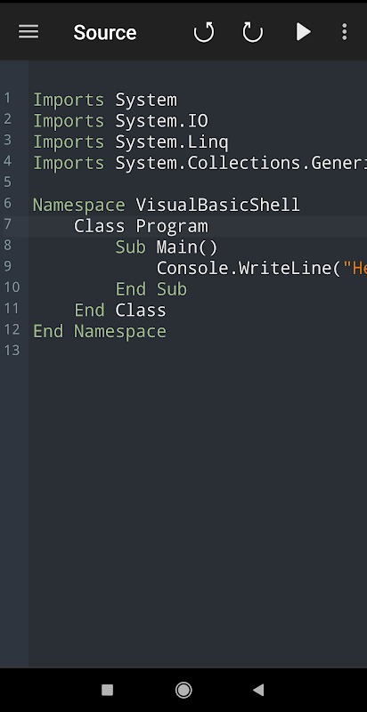Place cursor on Imports System line

pos(105,100)
